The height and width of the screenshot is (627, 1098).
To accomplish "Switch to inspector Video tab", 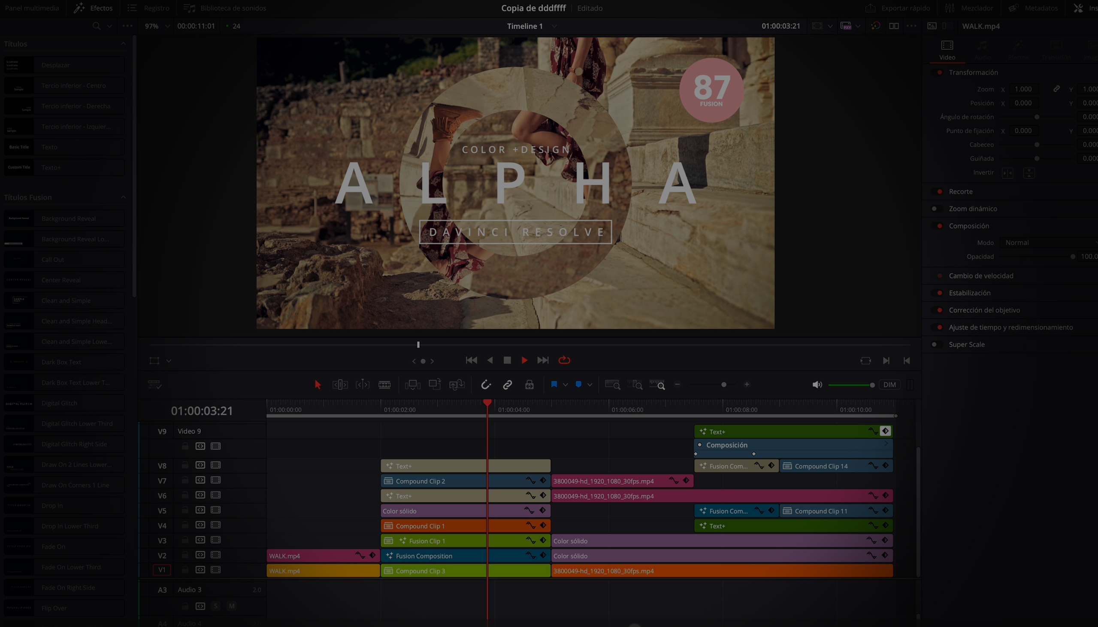I will [947, 50].
